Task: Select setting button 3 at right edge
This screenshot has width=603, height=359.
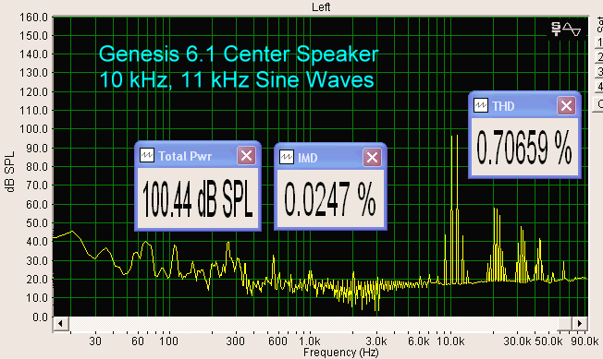Action: click(599, 72)
